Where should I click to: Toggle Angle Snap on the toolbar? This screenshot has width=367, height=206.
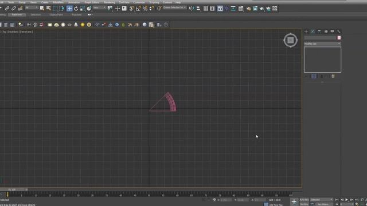(x=138, y=9)
